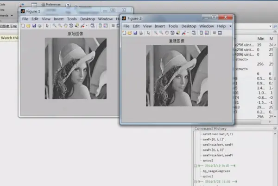Viewport: 278px width, 186px height.
Task: Enable Zoom Out tool in Figure 1
Action: click(x=60, y=25)
